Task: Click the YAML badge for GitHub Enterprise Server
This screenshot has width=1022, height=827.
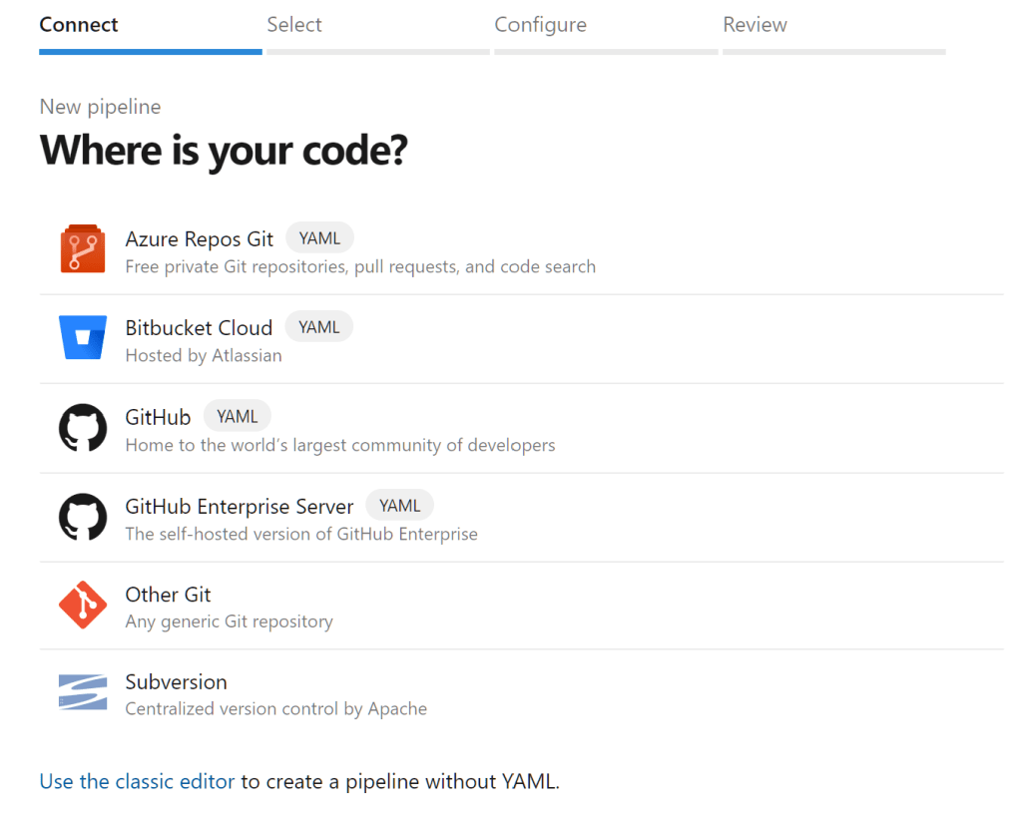Action: click(399, 505)
